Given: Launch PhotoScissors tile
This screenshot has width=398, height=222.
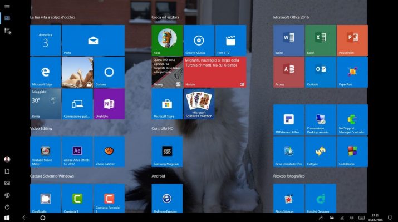Looking at the screenshot, I should [288, 198].
